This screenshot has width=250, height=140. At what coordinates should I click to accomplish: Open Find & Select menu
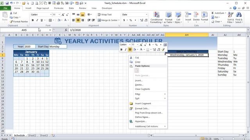(x=239, y=17)
